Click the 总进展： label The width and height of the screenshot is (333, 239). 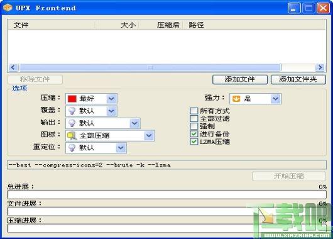pyautogui.click(x=21, y=186)
